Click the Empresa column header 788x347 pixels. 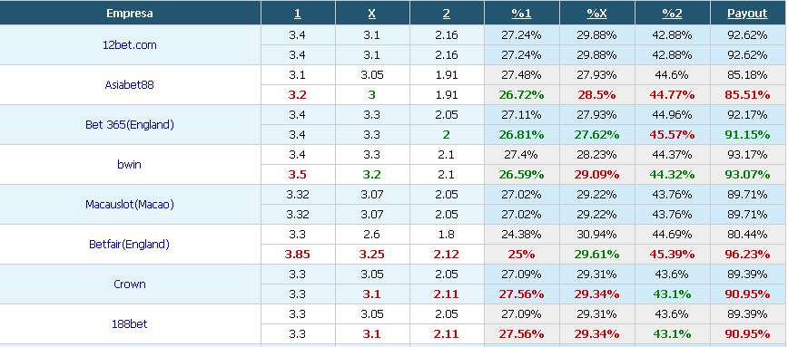tap(130, 14)
